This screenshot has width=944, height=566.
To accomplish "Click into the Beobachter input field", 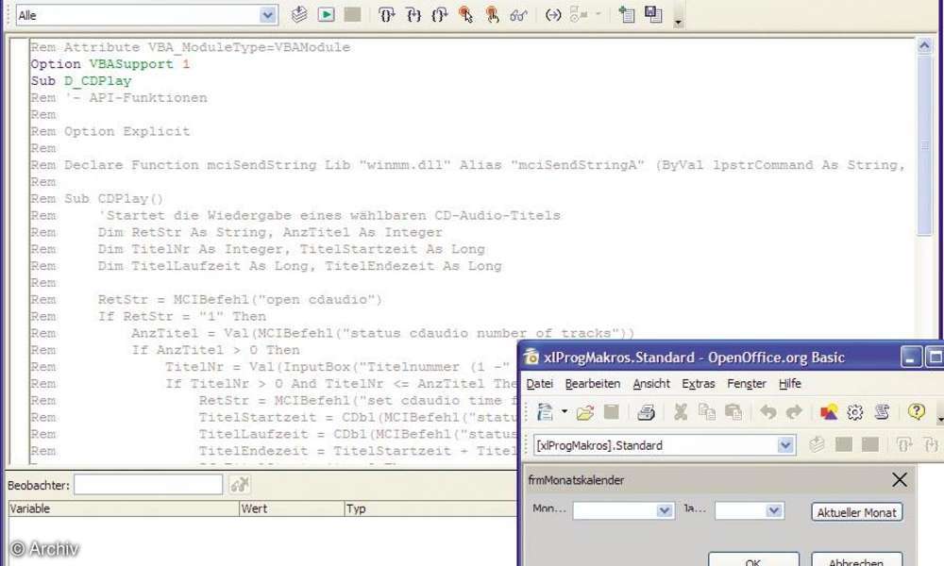I will pyautogui.click(x=148, y=485).
